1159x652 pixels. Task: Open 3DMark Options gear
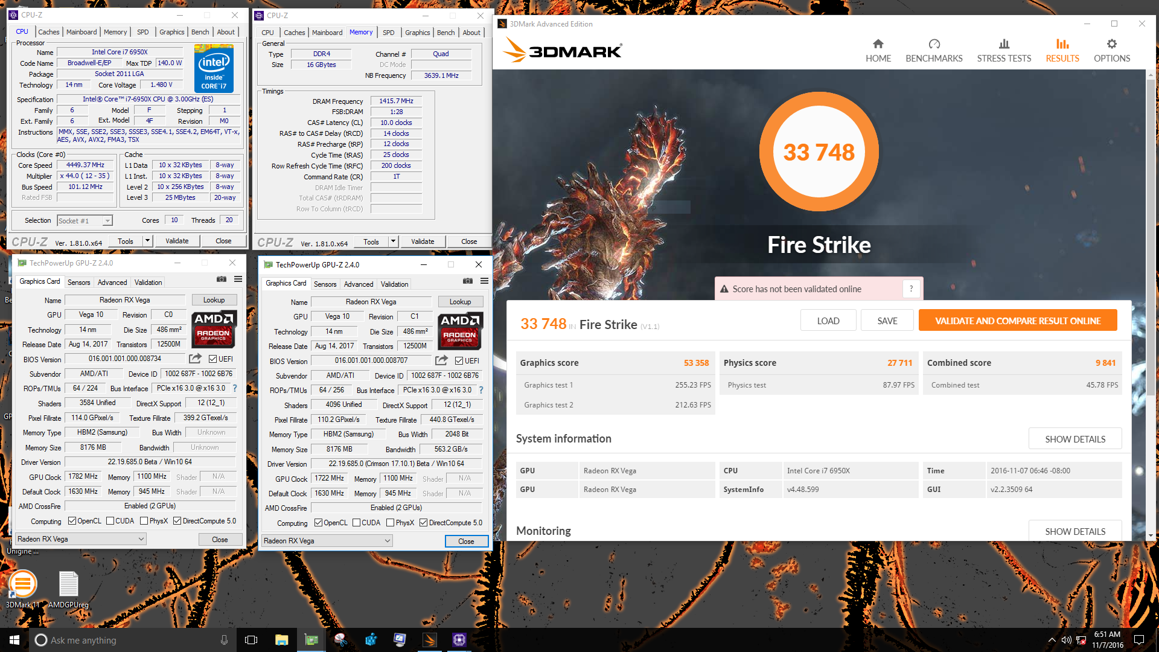[x=1112, y=51]
